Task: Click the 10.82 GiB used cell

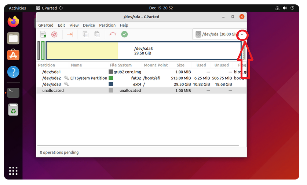Action: (201, 84)
